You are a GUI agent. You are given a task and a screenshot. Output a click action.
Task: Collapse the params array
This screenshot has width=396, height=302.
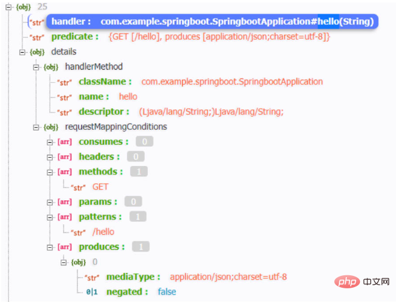[x=50, y=203]
